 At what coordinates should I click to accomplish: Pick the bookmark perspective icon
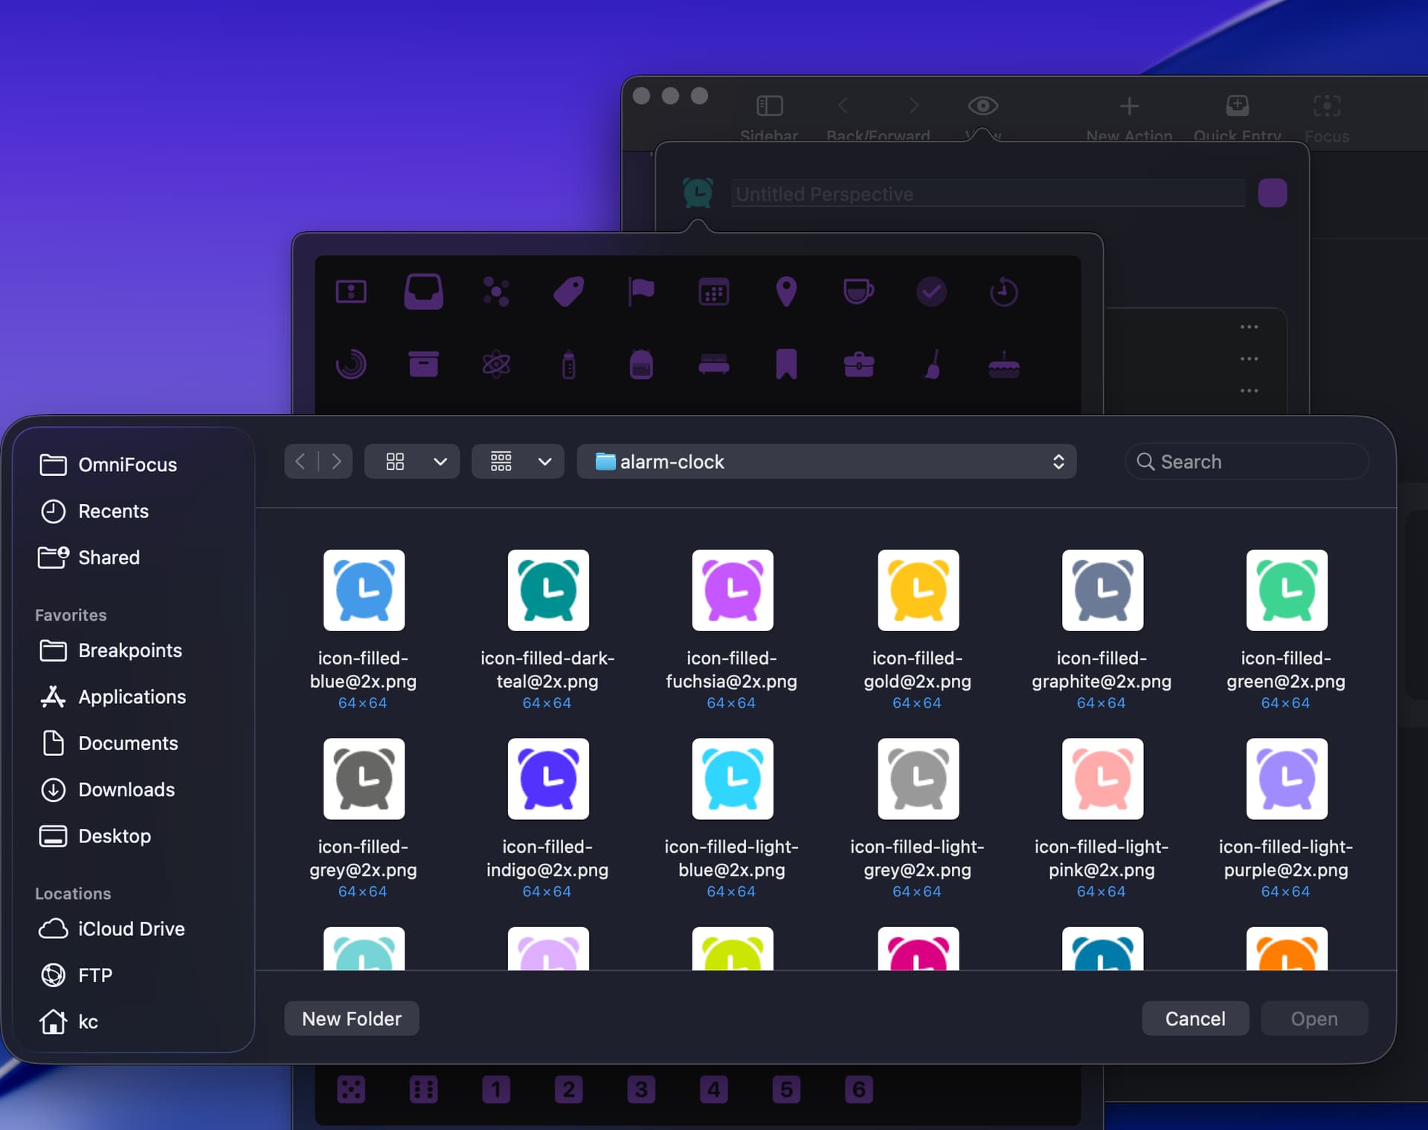(786, 364)
